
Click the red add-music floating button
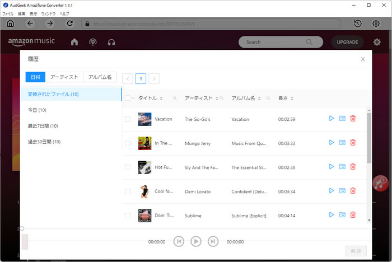(x=380, y=183)
